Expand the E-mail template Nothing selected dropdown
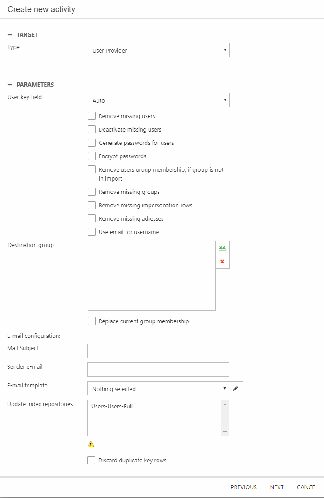The image size is (324, 498). [158, 389]
